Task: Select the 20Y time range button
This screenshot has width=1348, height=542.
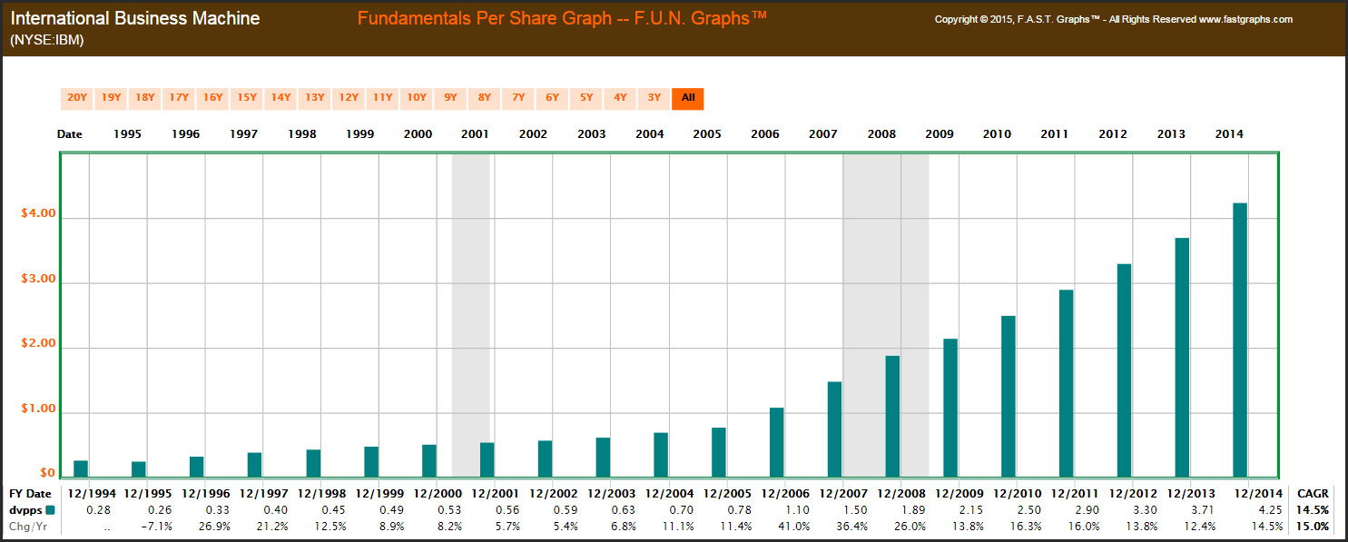Action: pyautogui.click(x=77, y=98)
